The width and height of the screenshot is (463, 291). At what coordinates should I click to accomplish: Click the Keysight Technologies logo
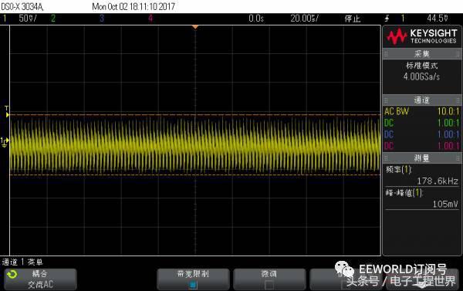422,36
